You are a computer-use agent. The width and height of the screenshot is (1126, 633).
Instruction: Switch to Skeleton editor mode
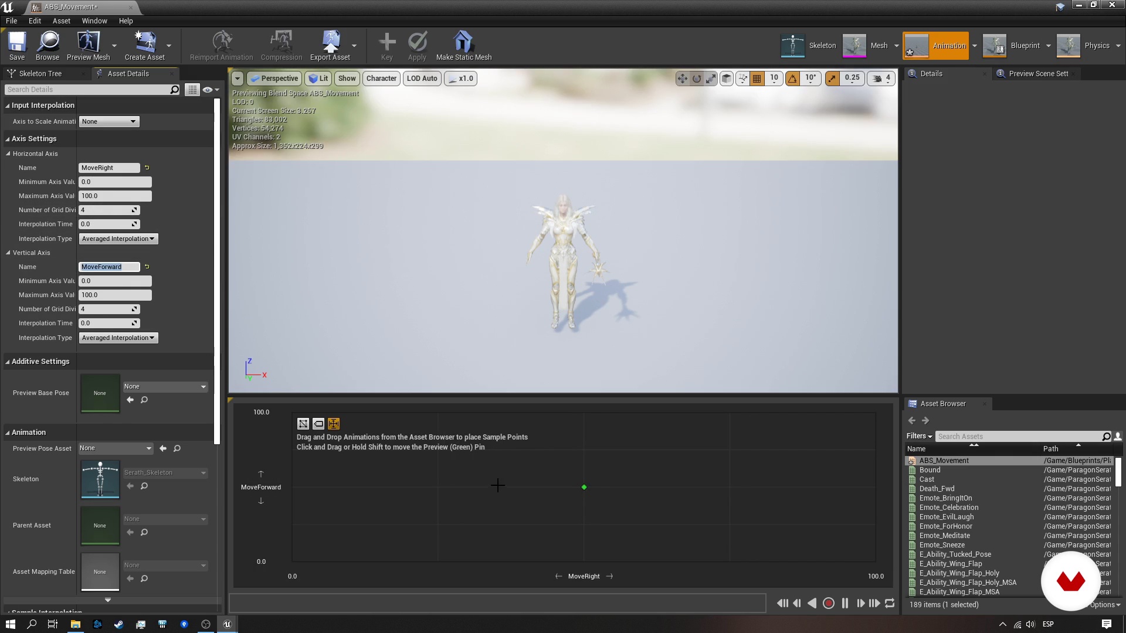(809, 46)
